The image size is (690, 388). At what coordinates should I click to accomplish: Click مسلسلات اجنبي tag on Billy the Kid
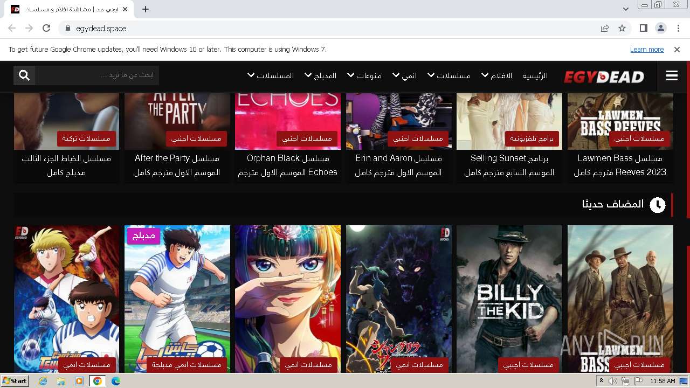pos(528,365)
